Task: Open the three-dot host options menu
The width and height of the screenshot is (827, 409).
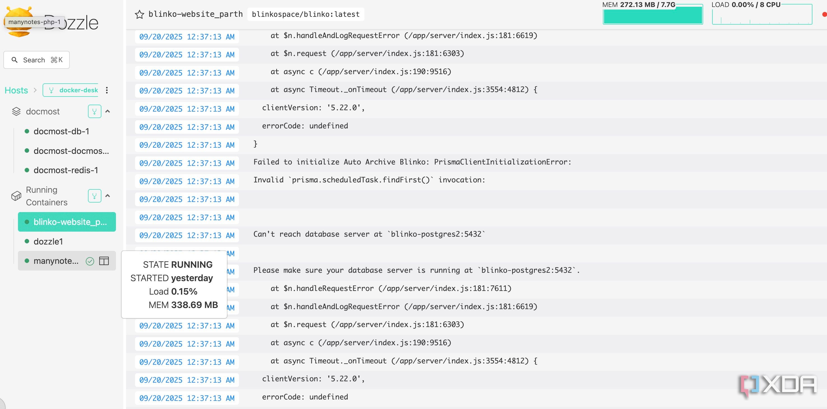Action: pyautogui.click(x=107, y=90)
